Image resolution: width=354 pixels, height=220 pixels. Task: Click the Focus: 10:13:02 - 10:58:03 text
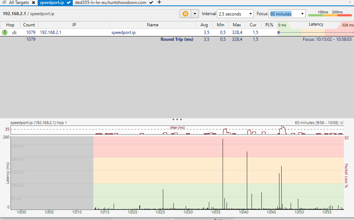(x=327, y=39)
